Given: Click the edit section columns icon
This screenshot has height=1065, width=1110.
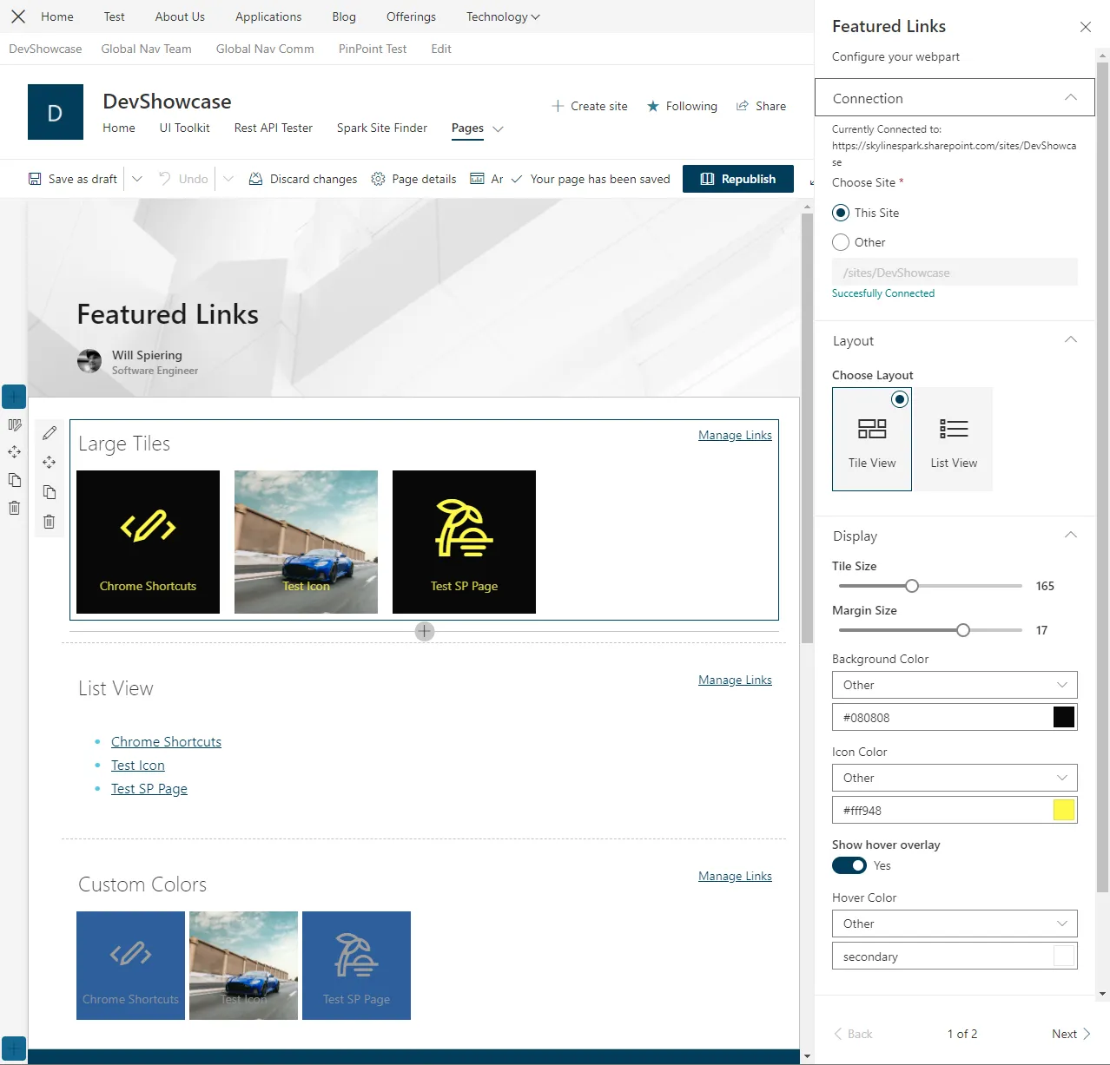Looking at the screenshot, I should pos(15,425).
